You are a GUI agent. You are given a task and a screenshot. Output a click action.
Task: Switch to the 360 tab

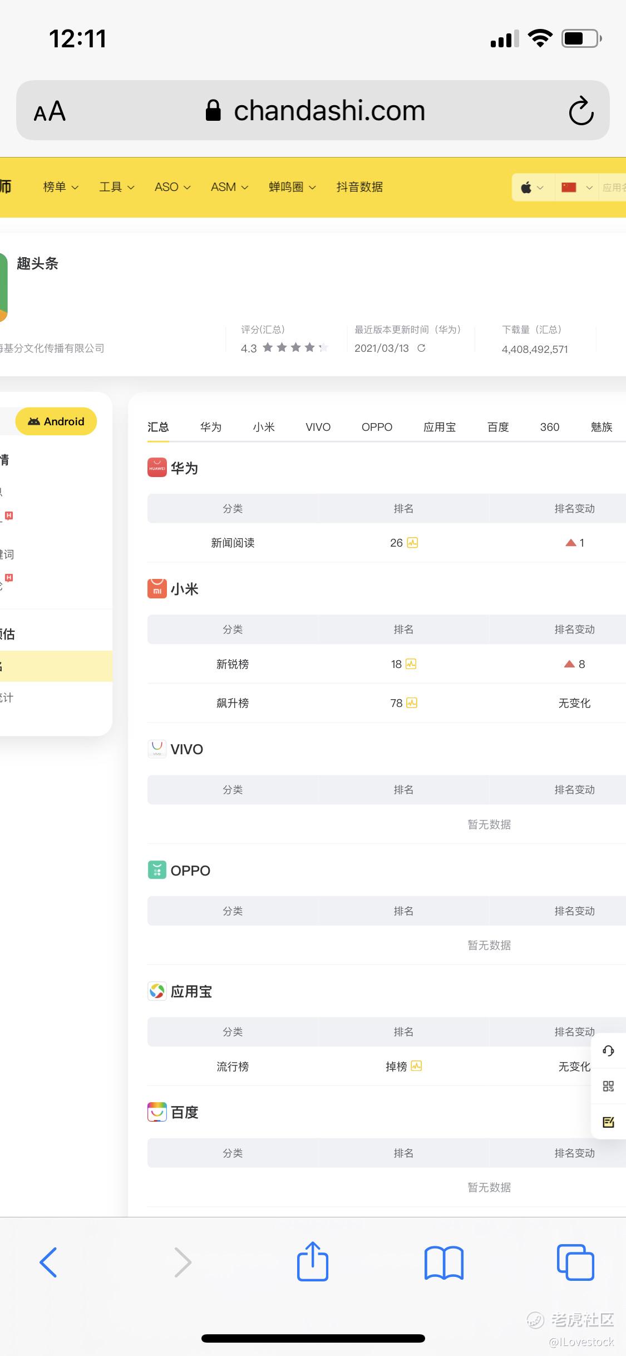click(x=550, y=427)
